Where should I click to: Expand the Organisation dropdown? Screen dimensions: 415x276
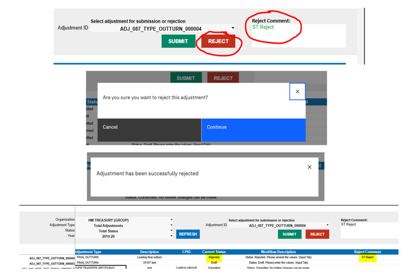pos(172,220)
